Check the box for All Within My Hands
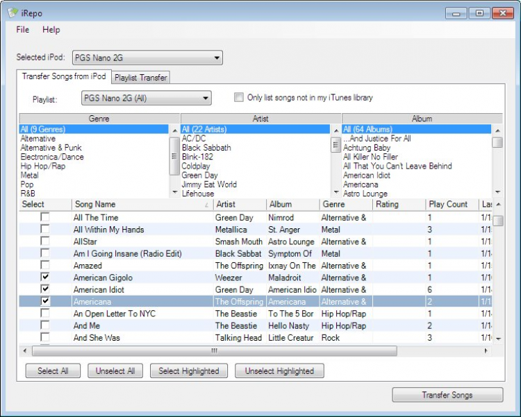The height and width of the screenshot is (417, 521). click(45, 229)
